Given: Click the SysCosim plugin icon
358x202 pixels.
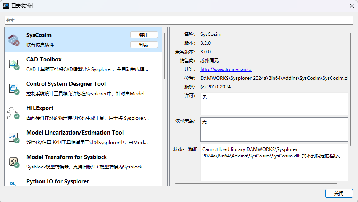Looking at the screenshot, I should [x=14, y=40].
